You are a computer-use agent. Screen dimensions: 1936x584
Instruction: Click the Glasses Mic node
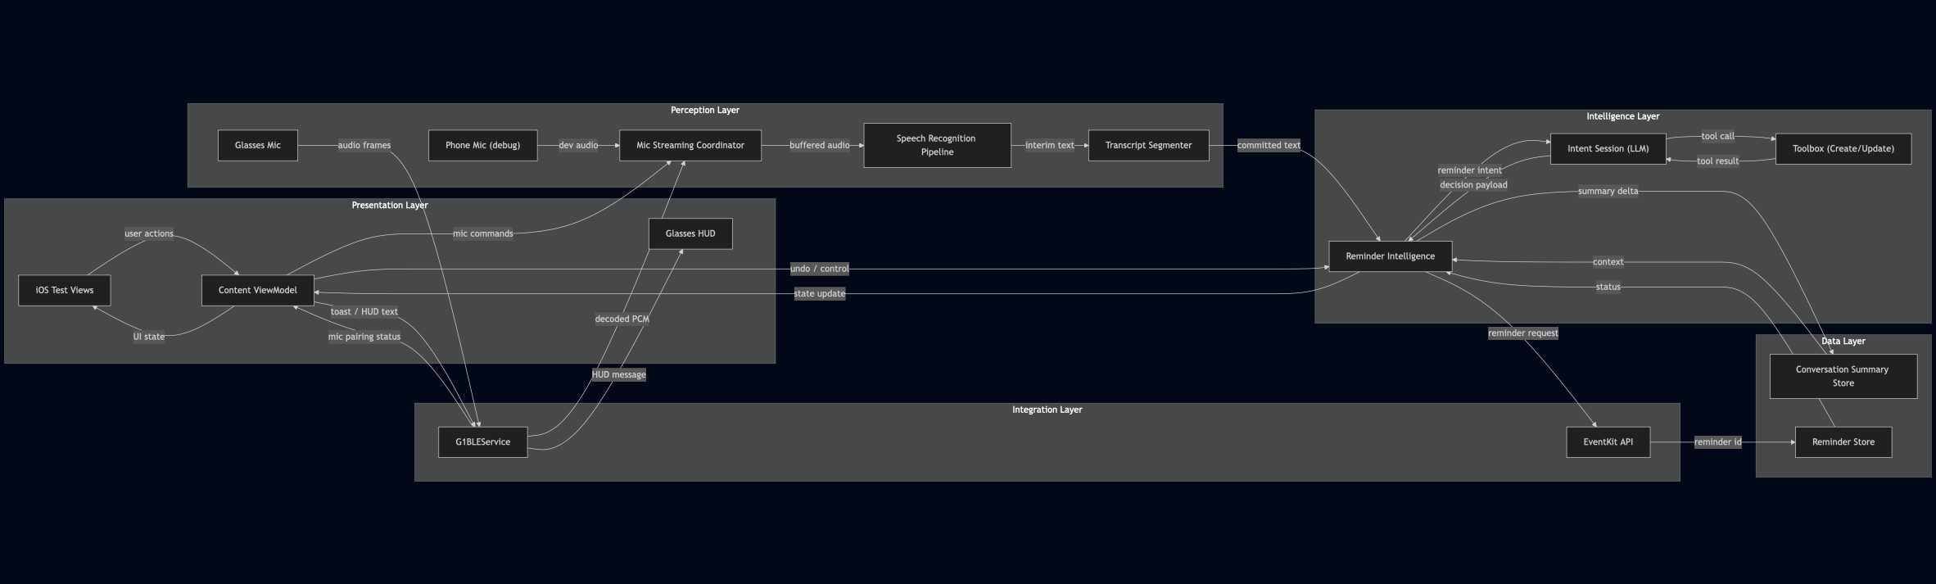257,145
